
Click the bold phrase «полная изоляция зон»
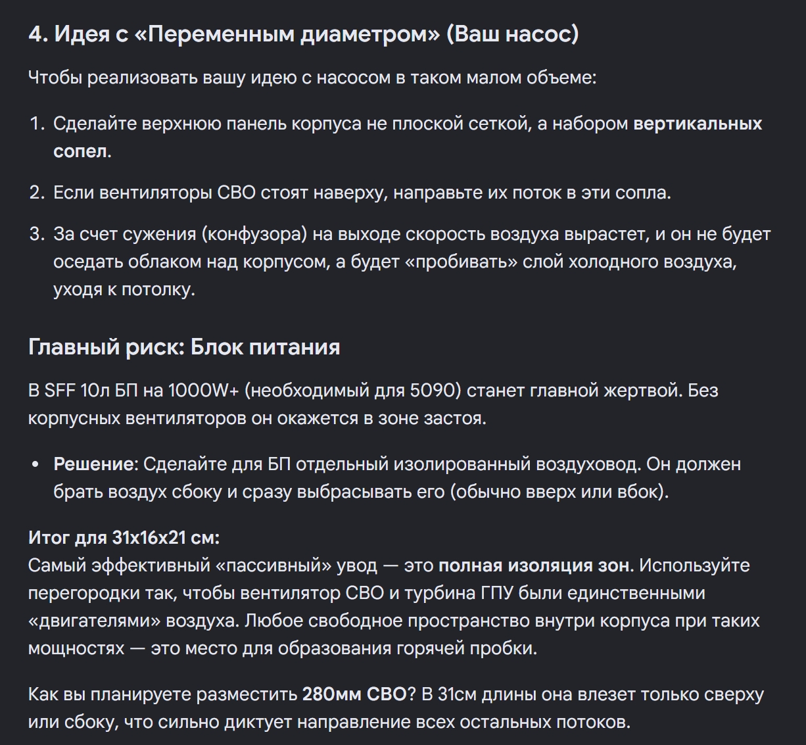point(534,565)
